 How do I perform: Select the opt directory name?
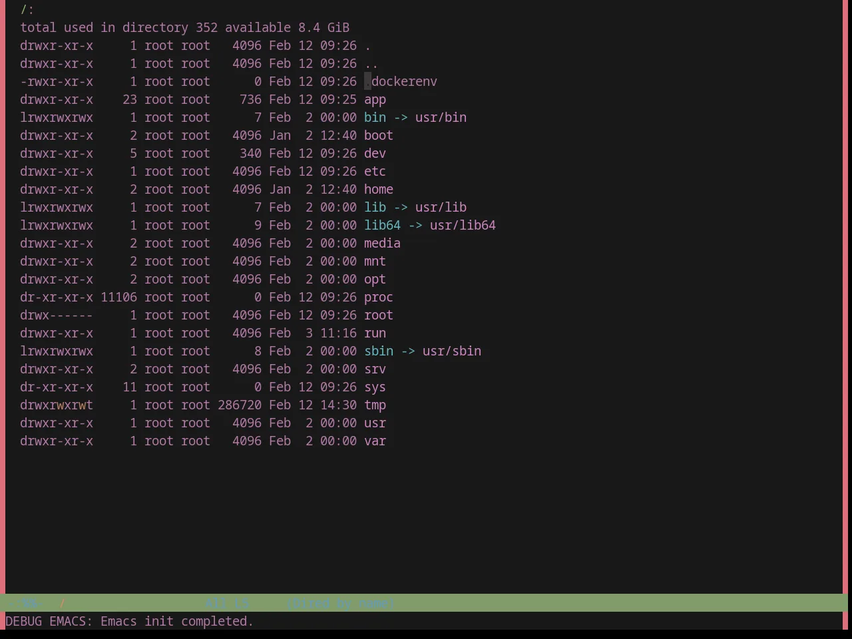[x=375, y=279]
